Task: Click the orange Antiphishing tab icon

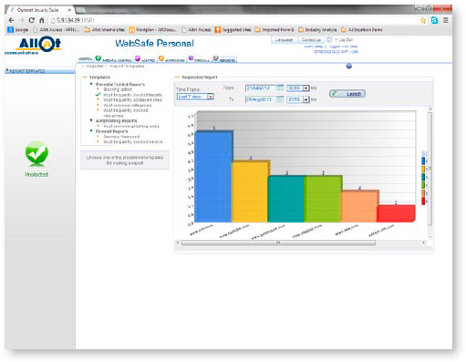Action: click(x=161, y=58)
